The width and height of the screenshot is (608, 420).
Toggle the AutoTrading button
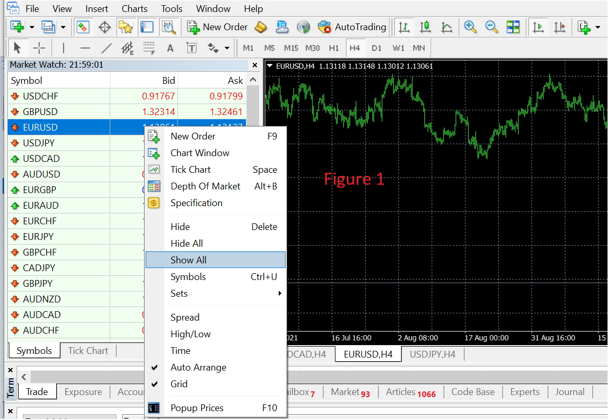click(352, 27)
